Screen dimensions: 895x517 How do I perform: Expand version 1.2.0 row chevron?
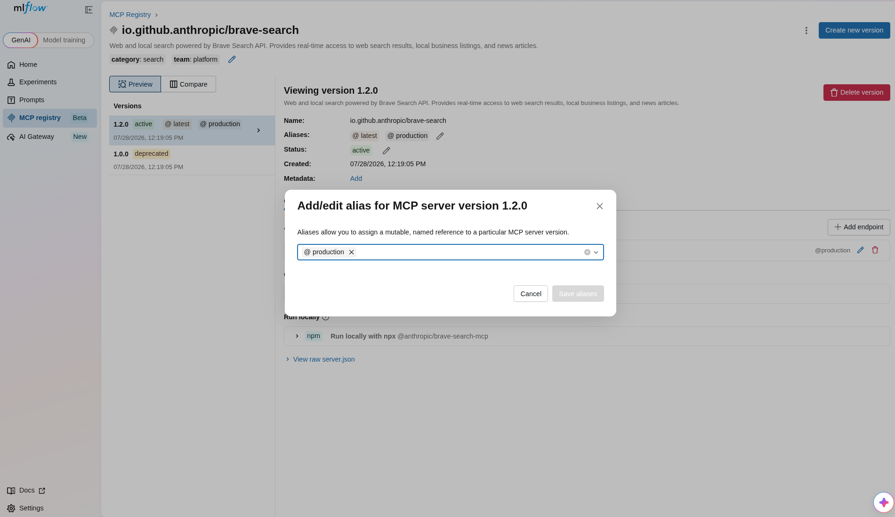point(258,130)
